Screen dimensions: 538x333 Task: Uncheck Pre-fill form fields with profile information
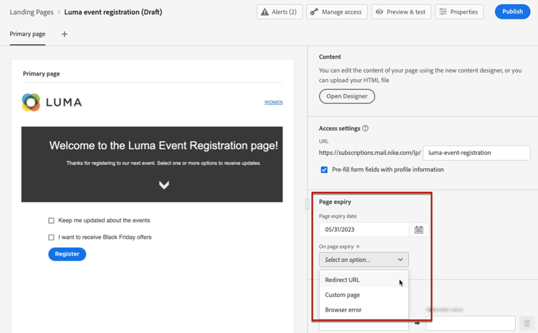tap(324, 169)
